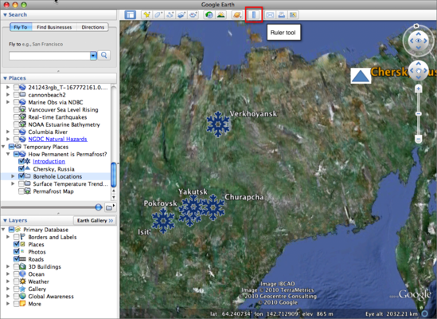Click the Places panel vertical scrollbar
Viewport: 437px width, 319px height.
pyautogui.click(x=114, y=175)
